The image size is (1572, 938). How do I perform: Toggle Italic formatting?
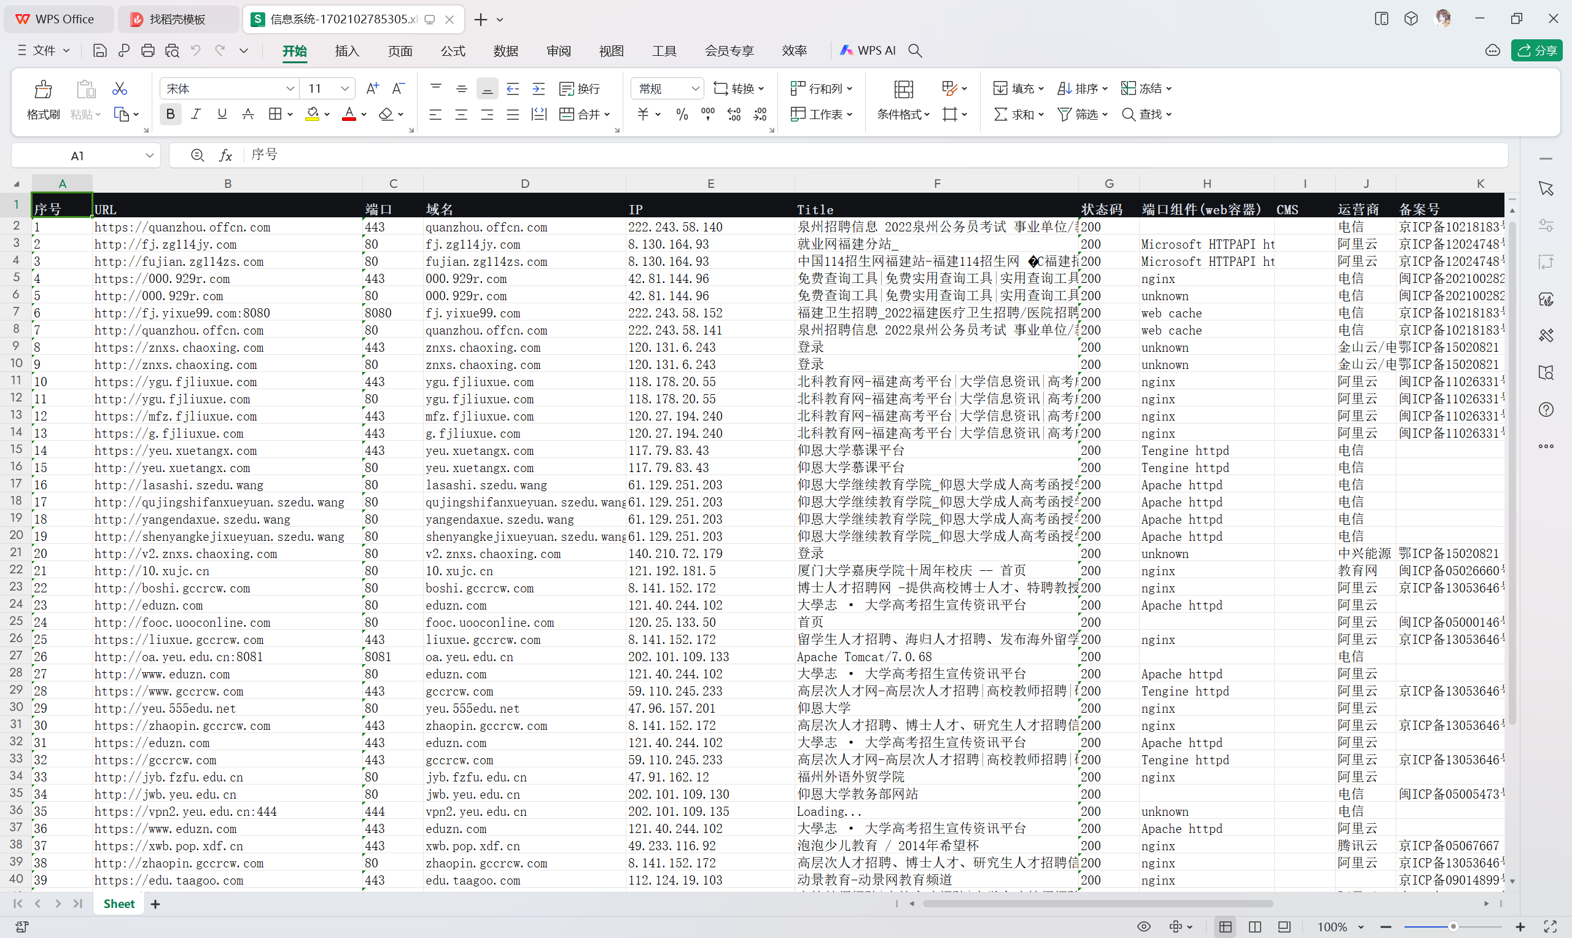tap(196, 114)
